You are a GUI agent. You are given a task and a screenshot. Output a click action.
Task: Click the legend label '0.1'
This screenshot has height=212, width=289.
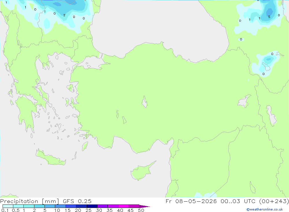[5, 210]
